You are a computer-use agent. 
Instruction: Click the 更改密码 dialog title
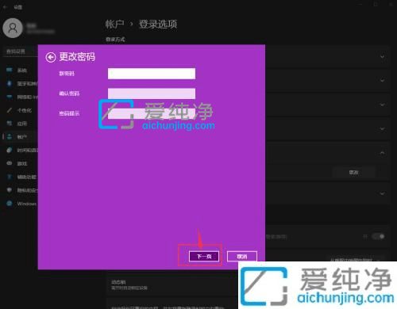pyautogui.click(x=77, y=56)
